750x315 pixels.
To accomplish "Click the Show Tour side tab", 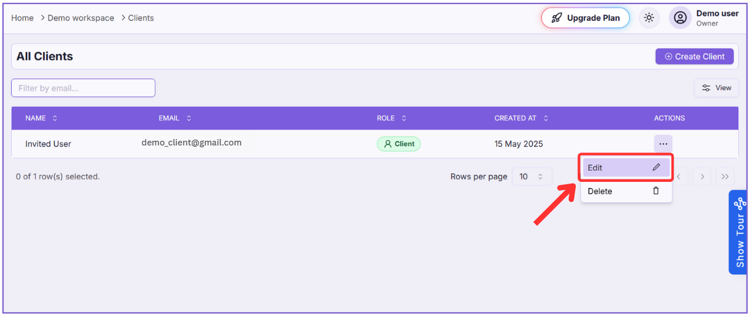I will tap(739, 232).
